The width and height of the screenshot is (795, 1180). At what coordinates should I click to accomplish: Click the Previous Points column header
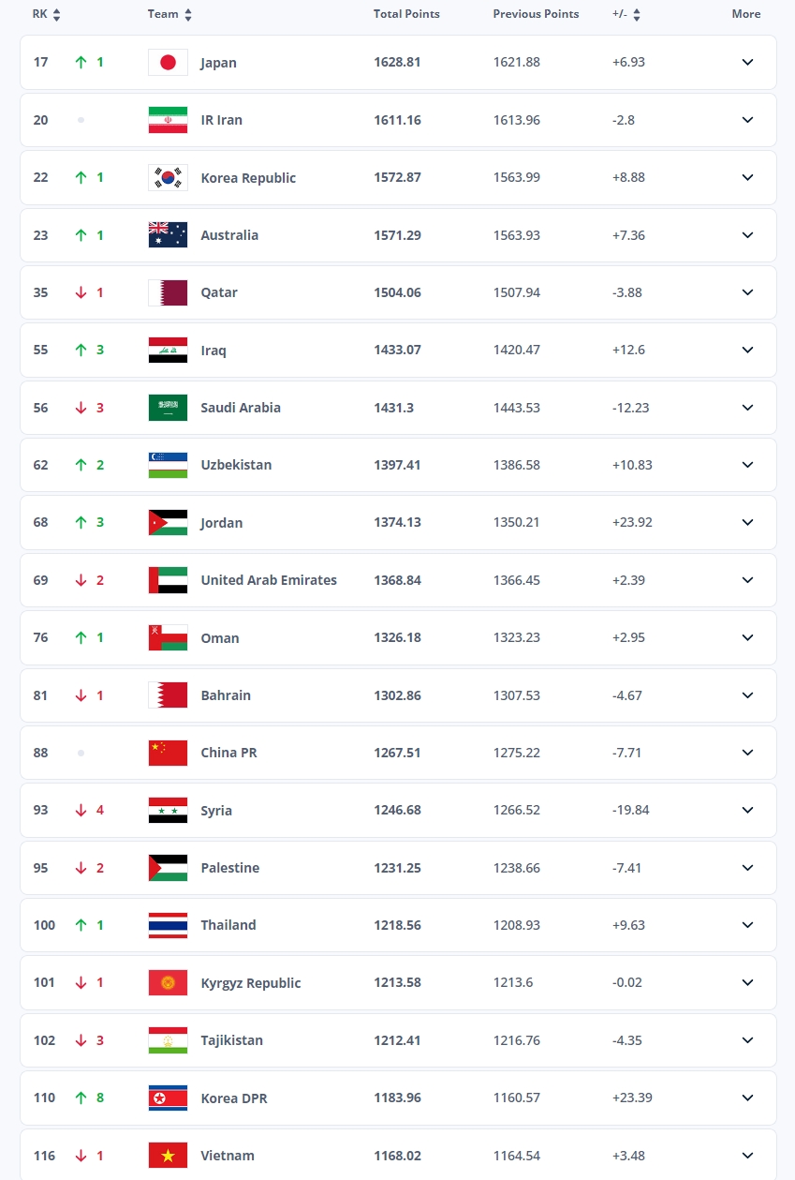pyautogui.click(x=536, y=14)
